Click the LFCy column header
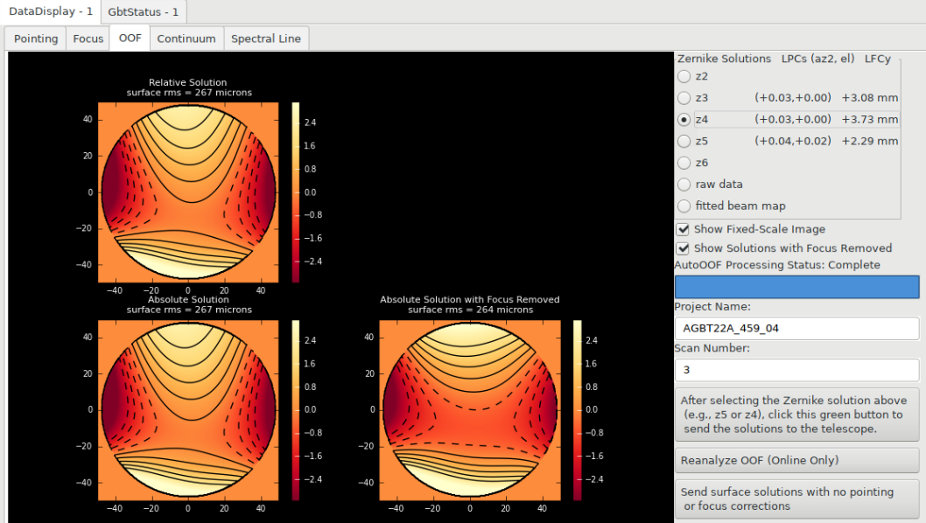 tap(878, 59)
